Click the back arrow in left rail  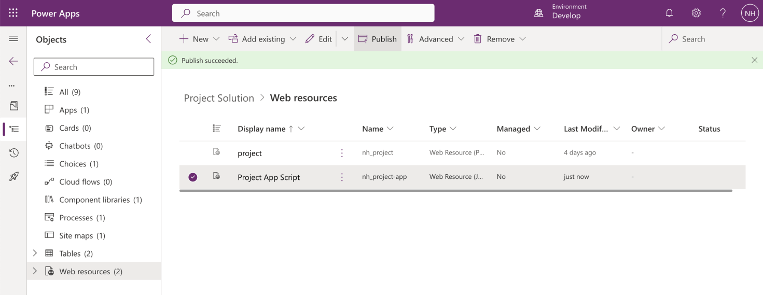13,61
